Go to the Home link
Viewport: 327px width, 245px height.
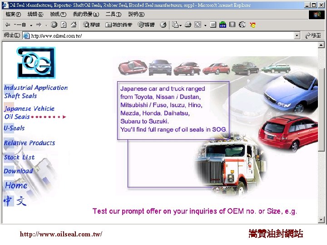[x=16, y=185]
